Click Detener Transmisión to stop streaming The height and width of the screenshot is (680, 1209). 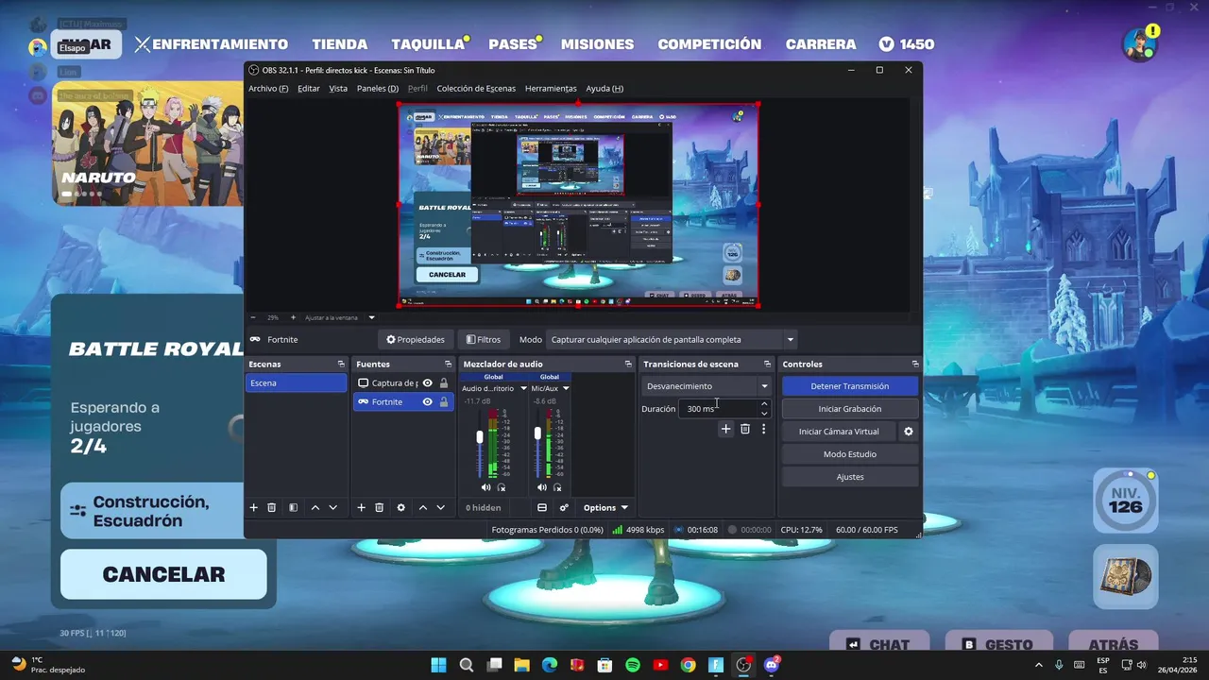point(850,386)
